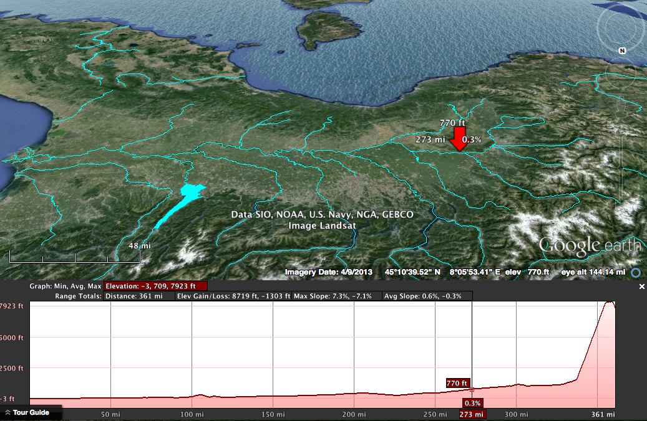Click the Elev Gain/Loss value field
Viewport: 647px width, 421px height.
point(233,296)
